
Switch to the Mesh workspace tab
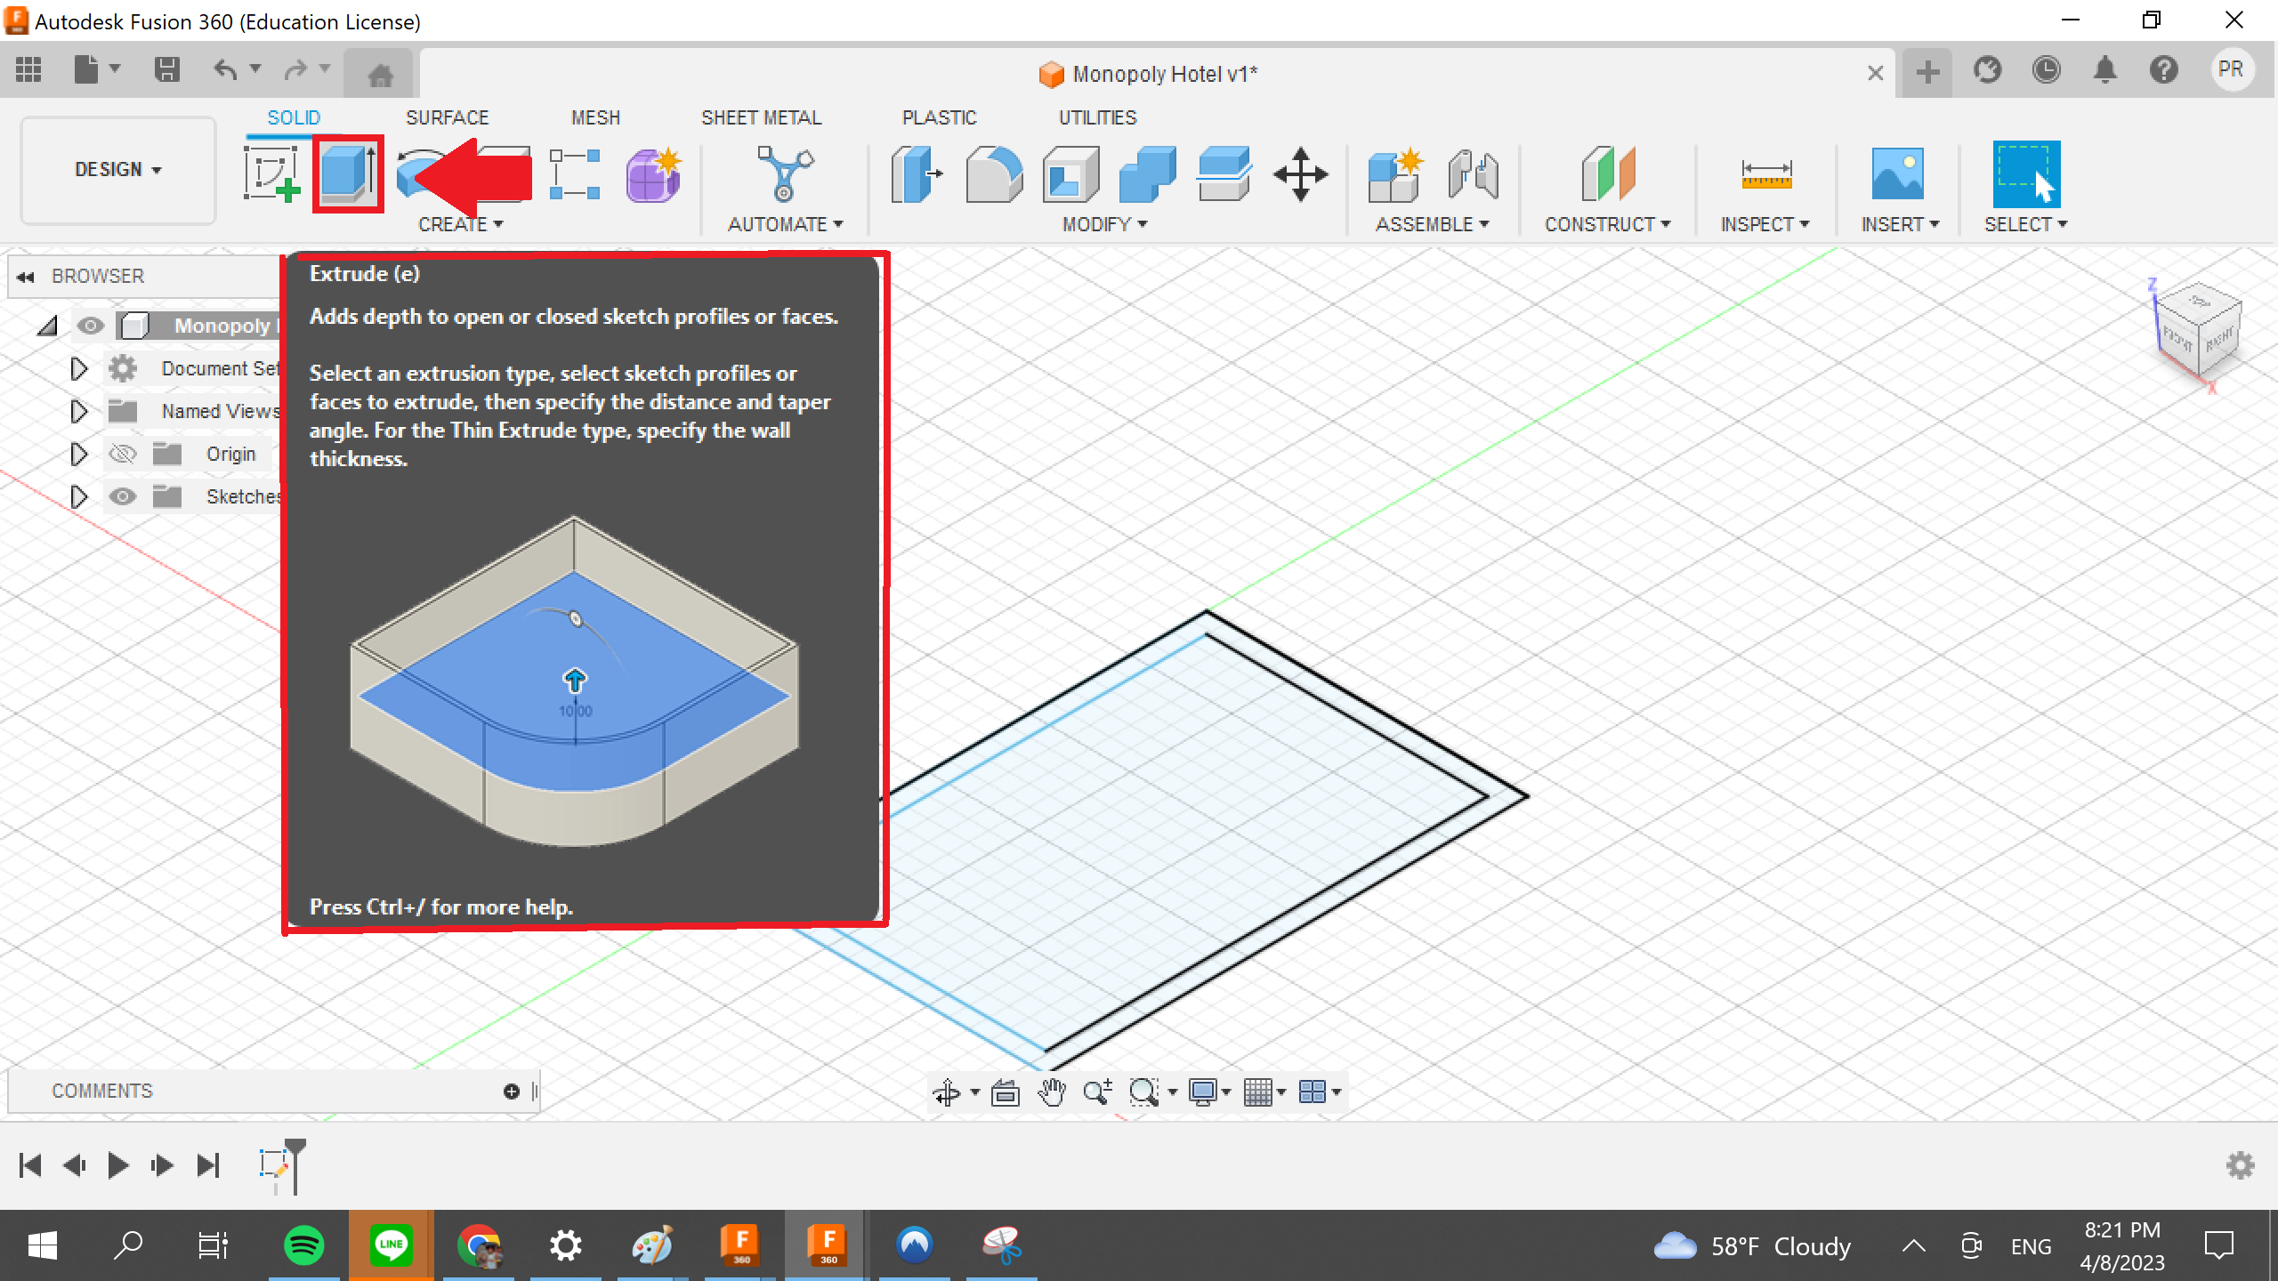(x=594, y=117)
